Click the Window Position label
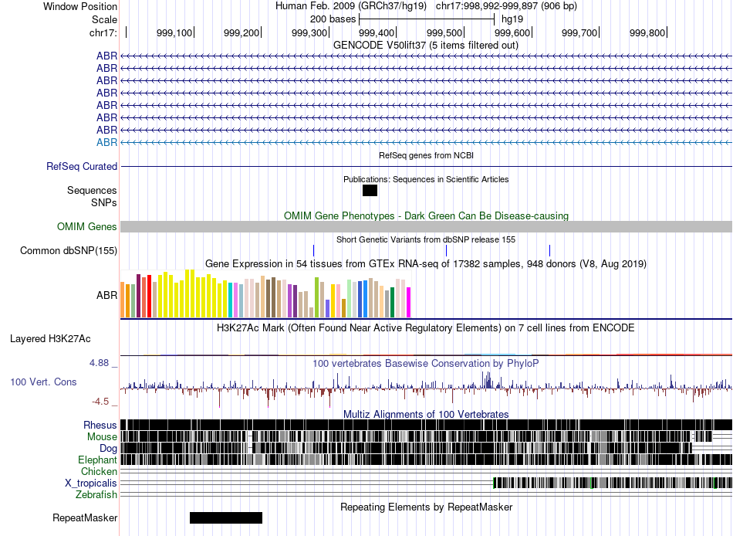Image resolution: width=733 pixels, height=536 pixels. 80,6
